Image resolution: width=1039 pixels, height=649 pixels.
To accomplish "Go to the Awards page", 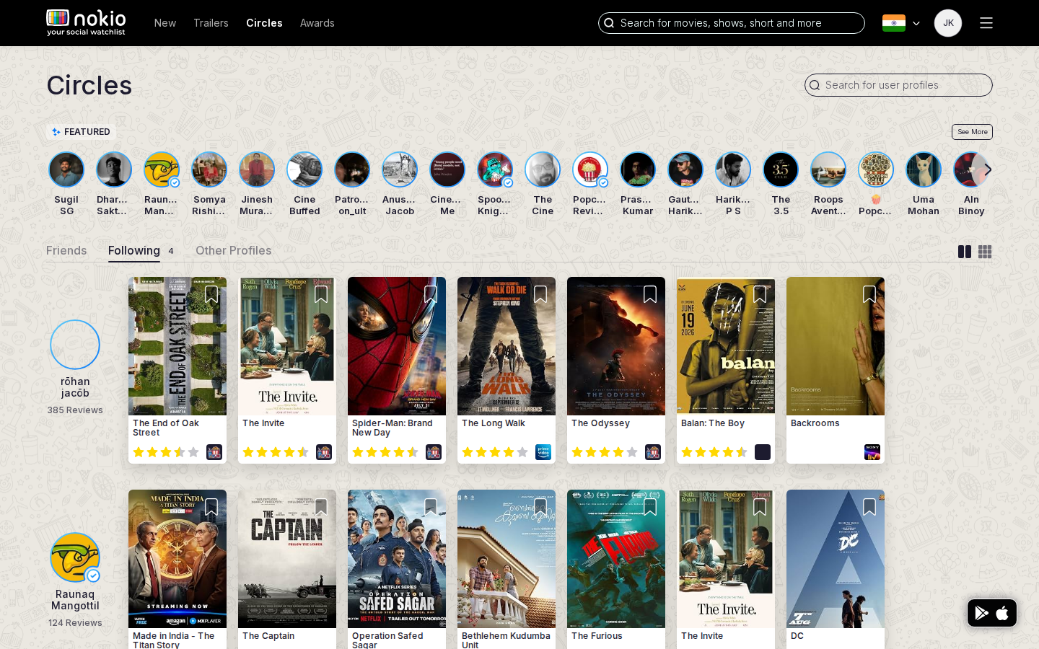I will click(x=317, y=23).
